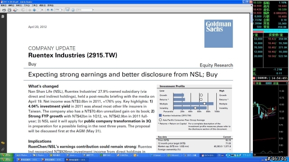289x162 pixels.
Task: Open the Tools (工具) menu
Action: [x=34, y=5]
